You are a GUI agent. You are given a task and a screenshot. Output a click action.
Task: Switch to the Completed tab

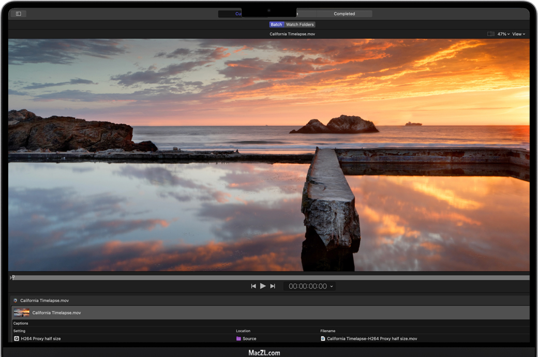point(344,14)
